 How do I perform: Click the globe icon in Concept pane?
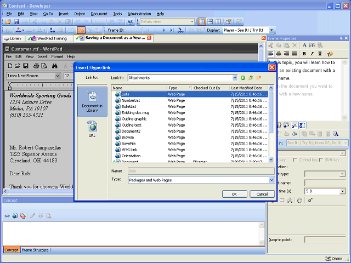pyautogui.click(x=15, y=216)
